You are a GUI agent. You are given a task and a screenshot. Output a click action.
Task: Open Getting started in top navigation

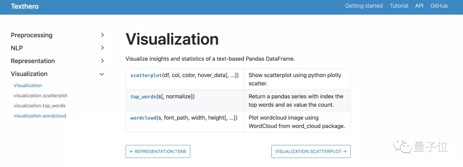coord(364,6)
